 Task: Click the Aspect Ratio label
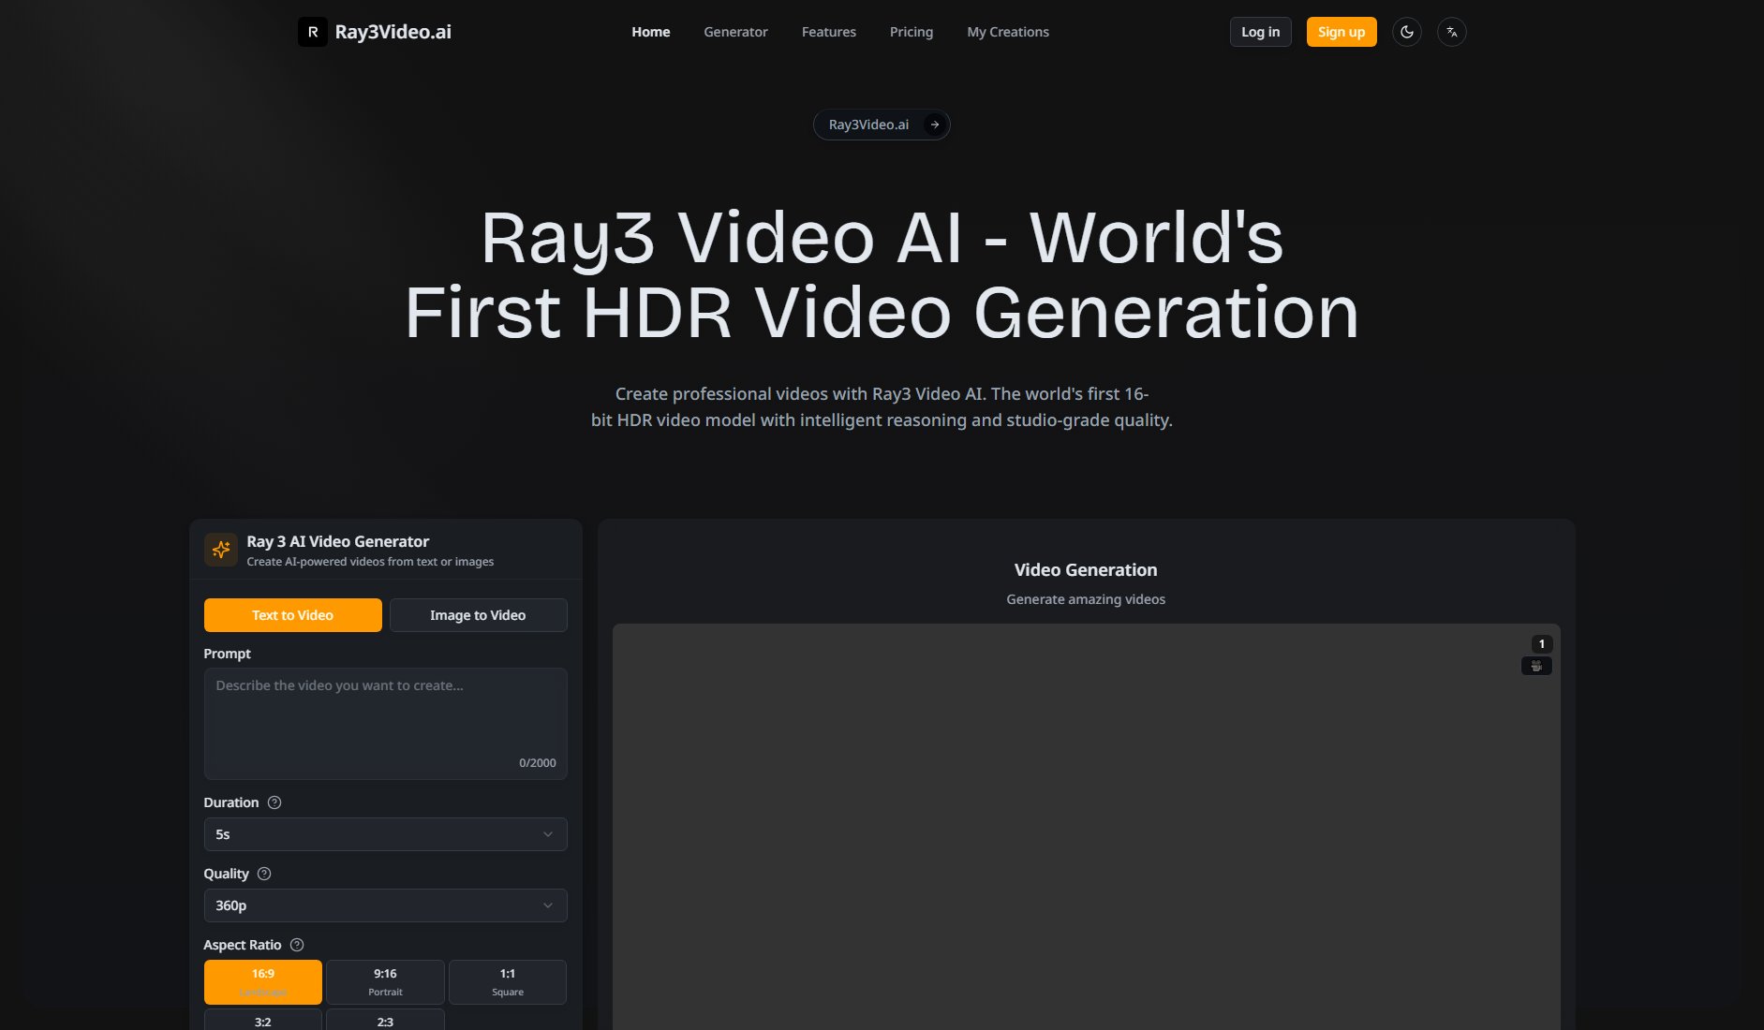click(243, 945)
